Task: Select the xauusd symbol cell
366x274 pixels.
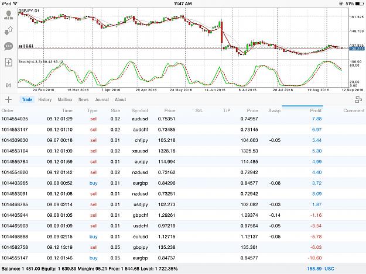Action: click(140, 151)
